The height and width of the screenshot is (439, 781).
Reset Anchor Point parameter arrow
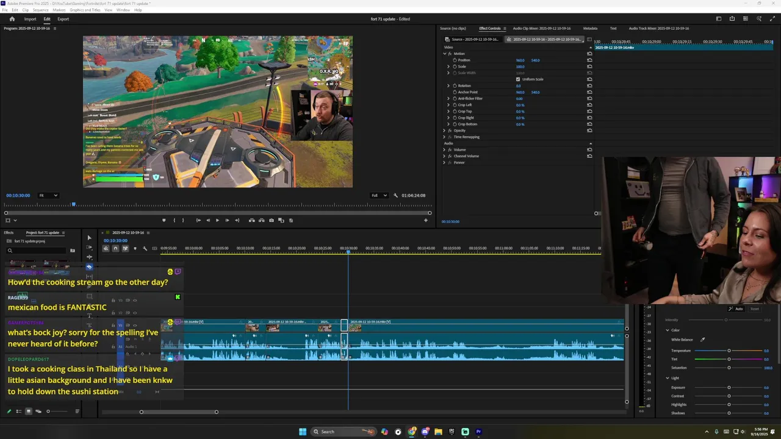[589, 92]
